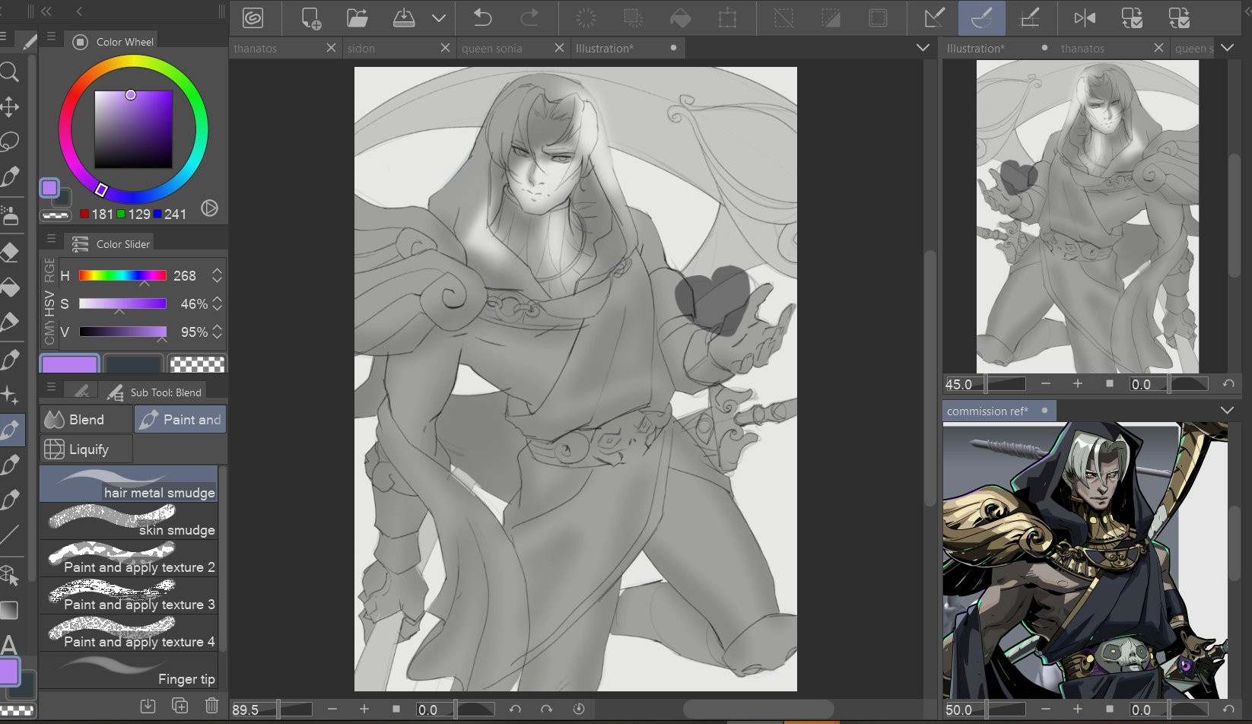Choose Paint and apply texture 4 brush

129,633
